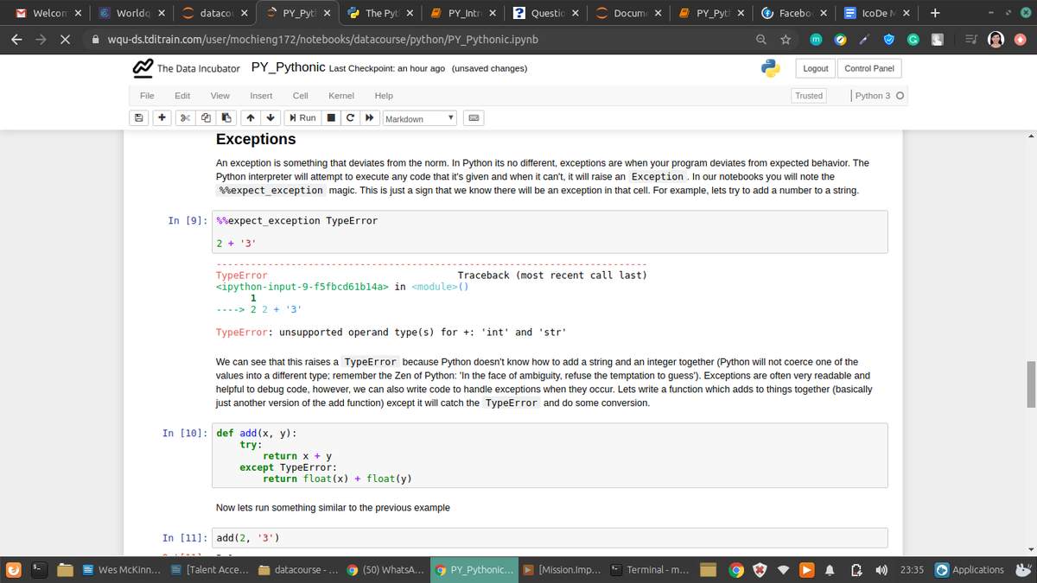The height and width of the screenshot is (583, 1037).
Task: Open Terminal window from the taskbar
Action: pyautogui.click(x=649, y=570)
